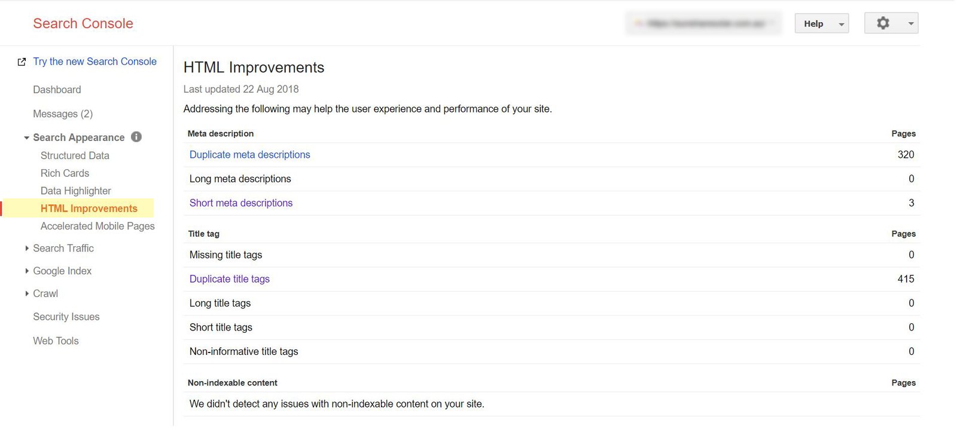Open Short meta descriptions report

(x=241, y=203)
